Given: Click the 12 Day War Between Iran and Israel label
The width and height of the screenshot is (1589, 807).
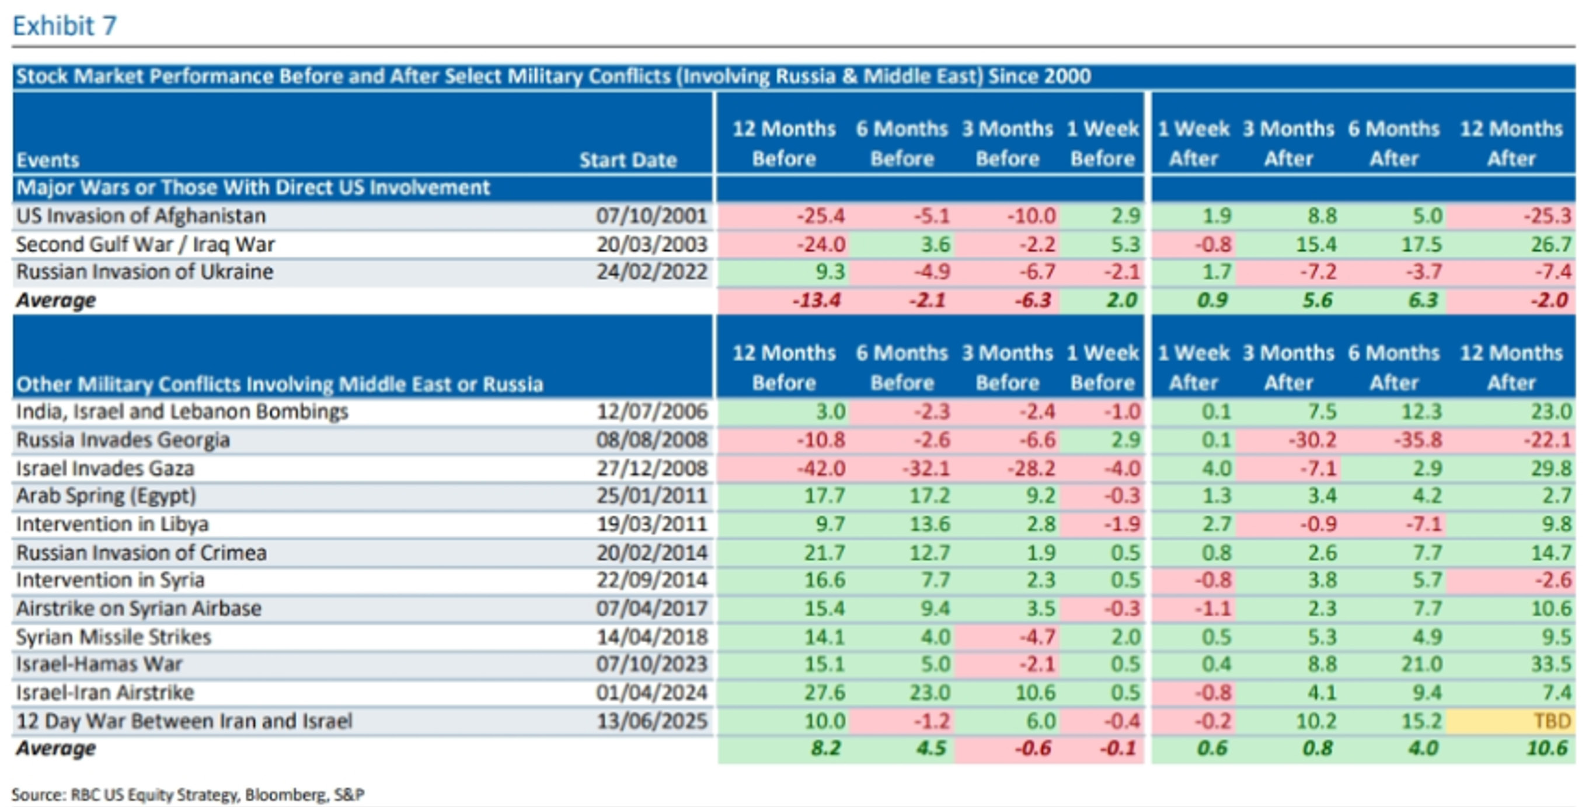Looking at the screenshot, I should [x=184, y=721].
